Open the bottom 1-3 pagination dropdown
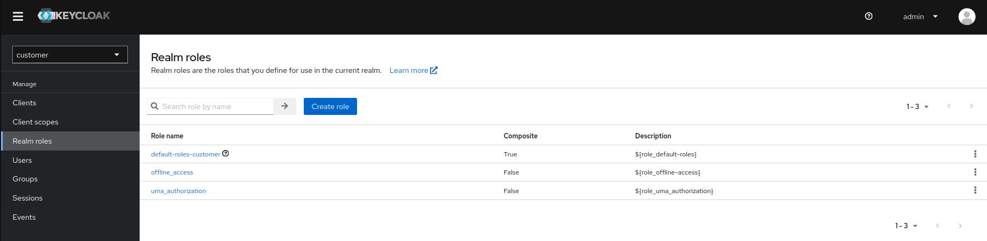 click(x=905, y=226)
